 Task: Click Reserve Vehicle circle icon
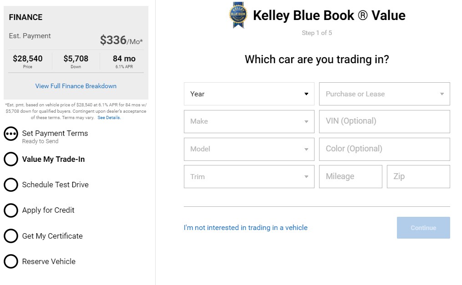point(11,261)
